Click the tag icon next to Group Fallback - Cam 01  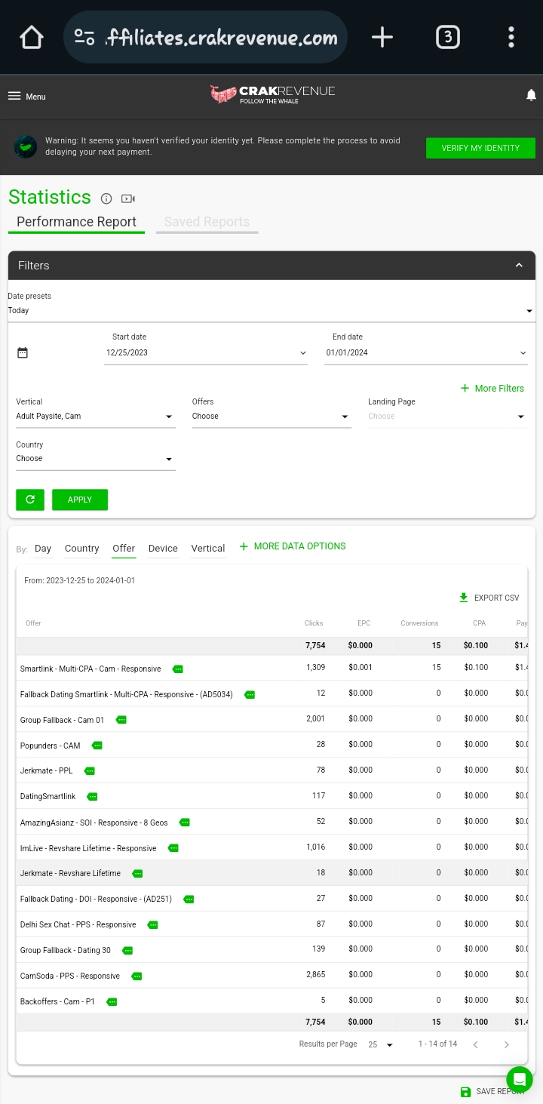[121, 720]
